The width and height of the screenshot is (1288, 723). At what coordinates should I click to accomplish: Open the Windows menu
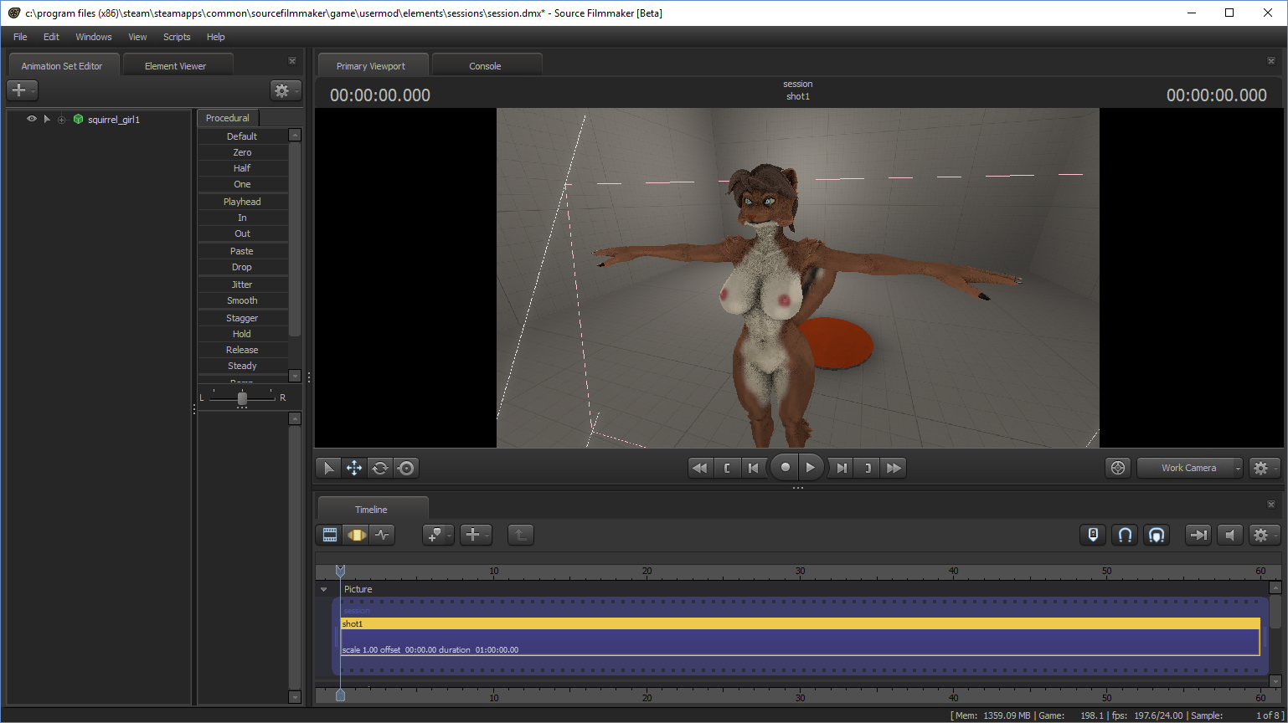pos(94,37)
